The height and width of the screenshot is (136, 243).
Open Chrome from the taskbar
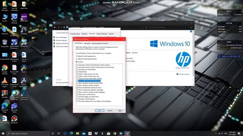point(115,133)
